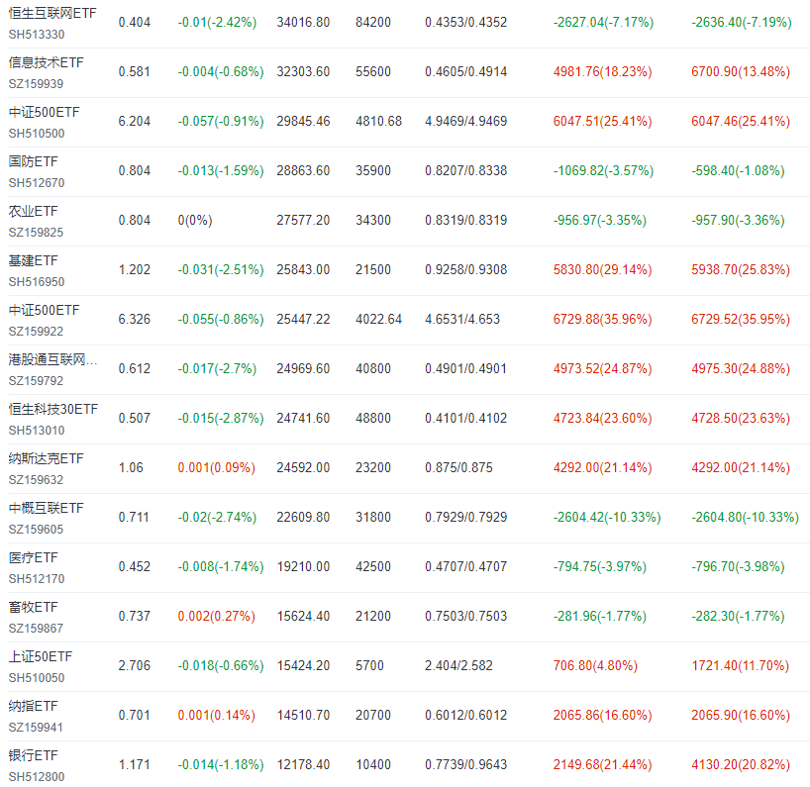The image size is (810, 787).
Task: Click holdings quantity 84200
Action: (373, 23)
